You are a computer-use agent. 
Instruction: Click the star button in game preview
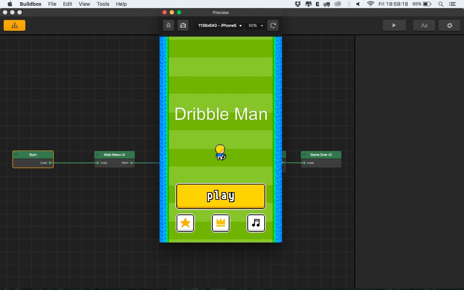[185, 223]
